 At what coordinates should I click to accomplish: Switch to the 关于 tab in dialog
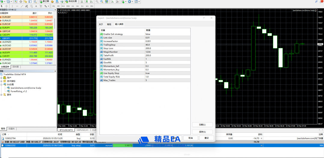coord(101,24)
